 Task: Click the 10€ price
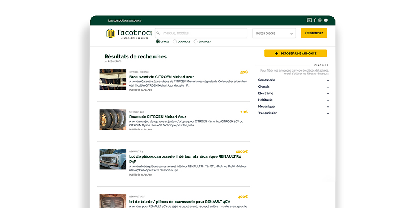[x=244, y=112]
